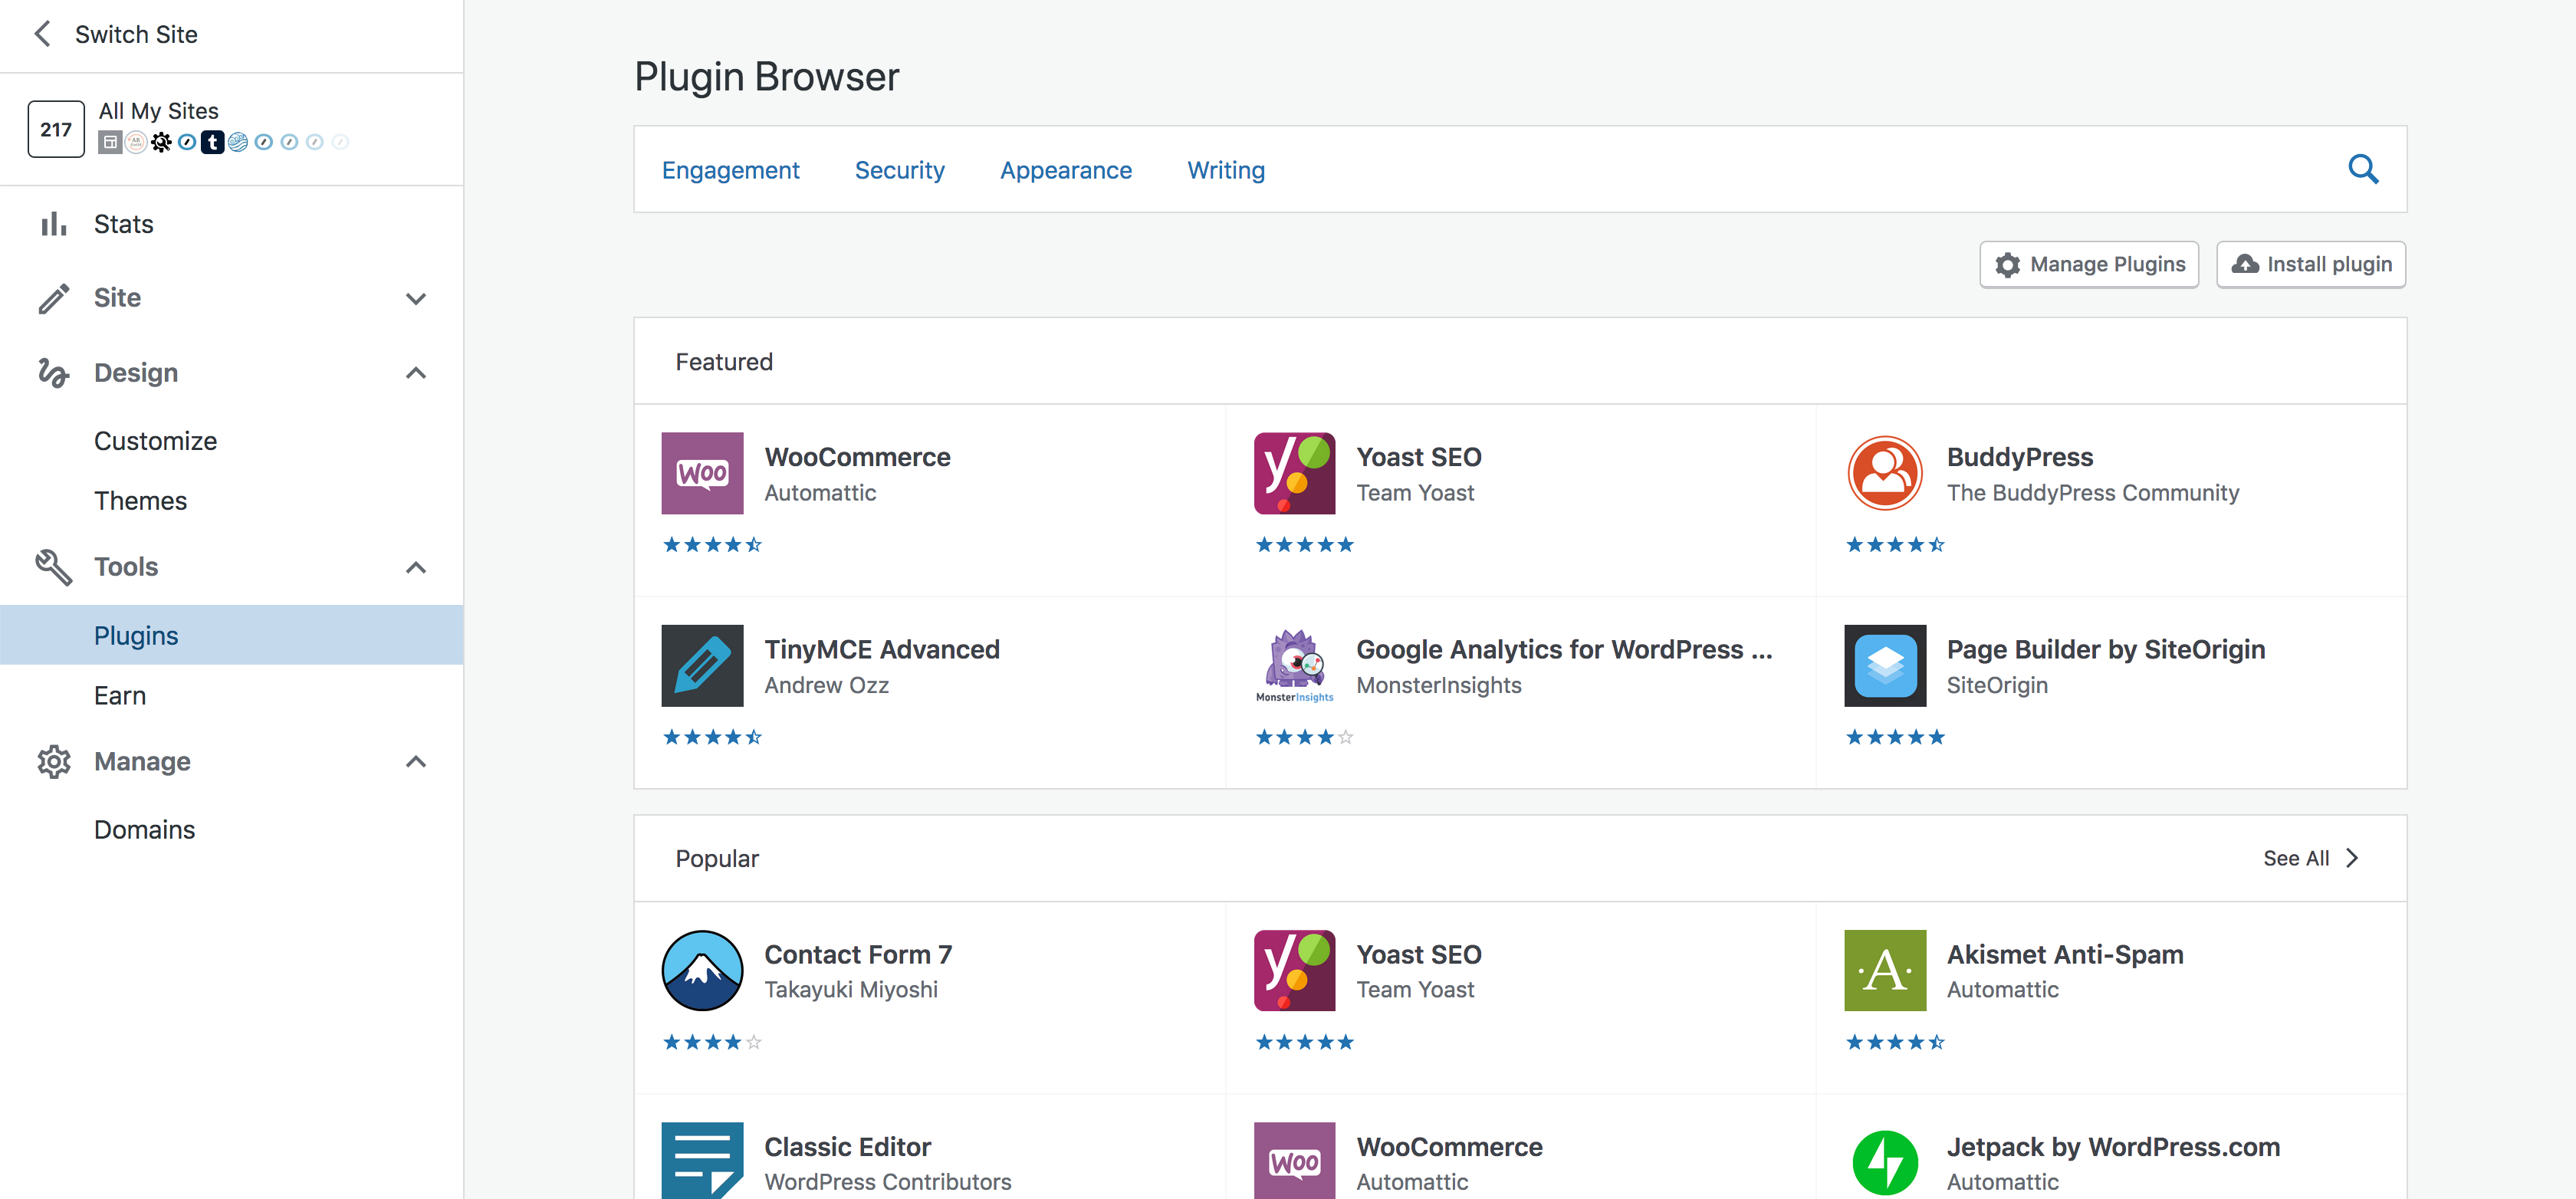Click the search magnifier icon
The width and height of the screenshot is (2576, 1199).
click(x=2362, y=169)
